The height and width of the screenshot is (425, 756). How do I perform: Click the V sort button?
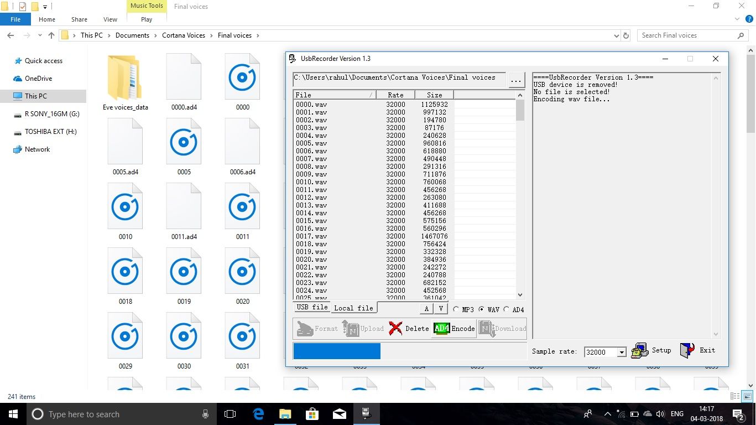pyautogui.click(x=440, y=308)
